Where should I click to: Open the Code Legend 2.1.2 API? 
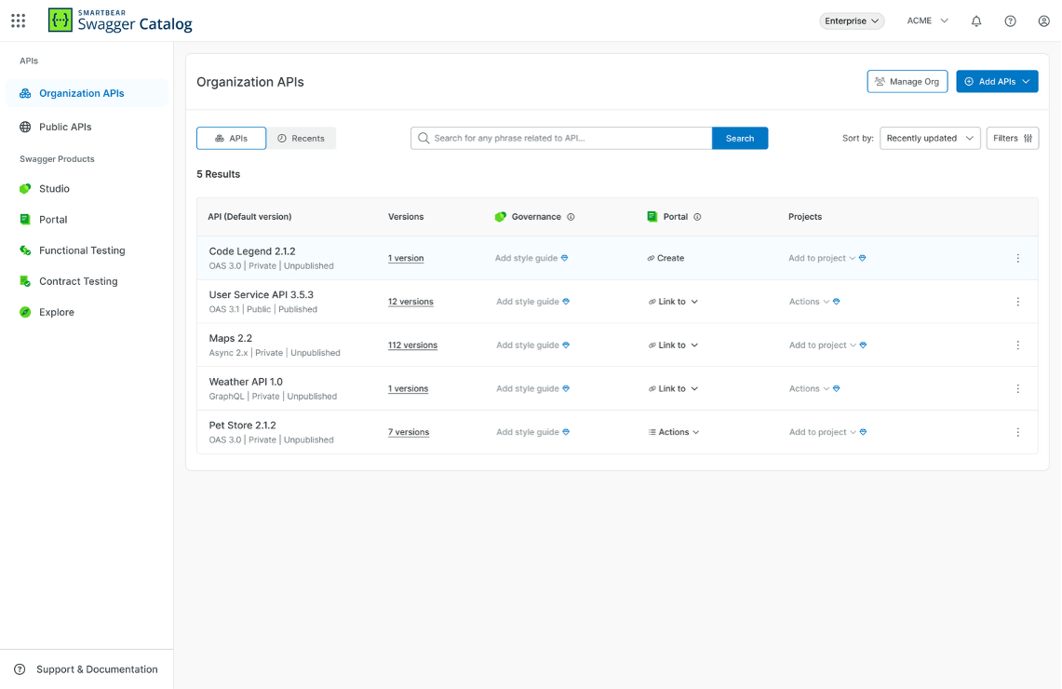coord(252,251)
